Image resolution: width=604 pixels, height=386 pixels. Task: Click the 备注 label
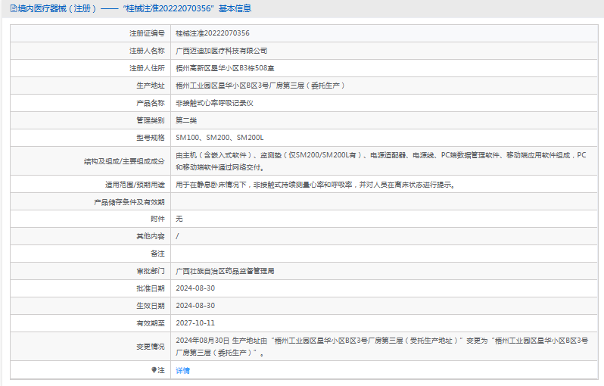click(157, 254)
